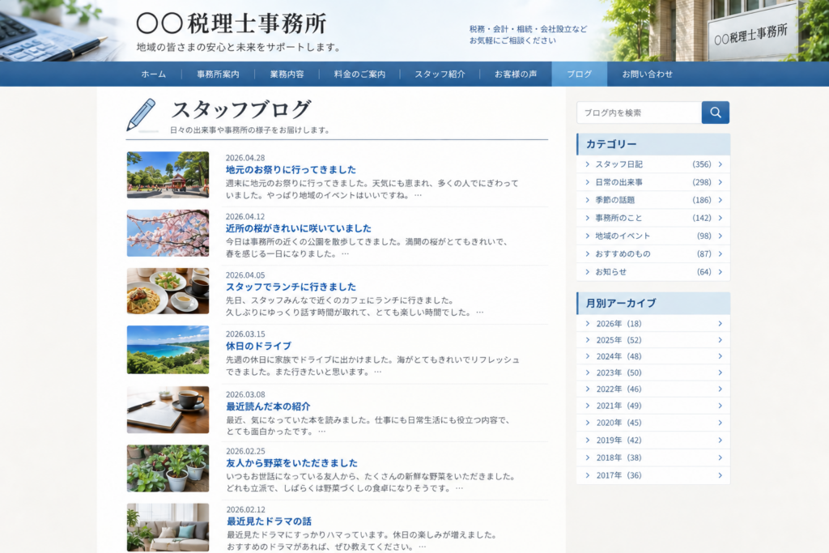
Task: Expand 2017年 archive via right chevron
Action: click(720, 475)
